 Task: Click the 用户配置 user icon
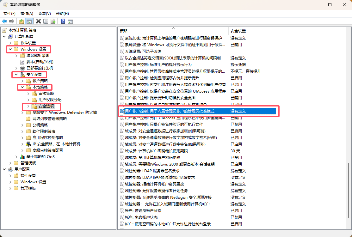click(10, 169)
